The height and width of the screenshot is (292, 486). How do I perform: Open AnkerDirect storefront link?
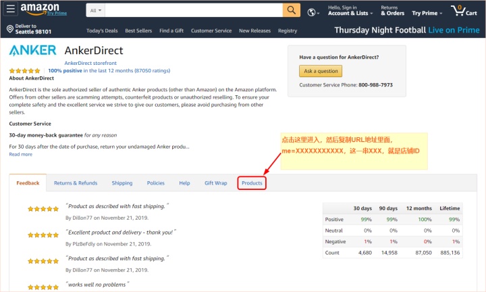[90, 63]
